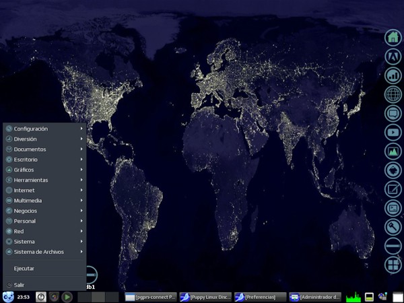Open the Sistema menu entry
The image size is (404, 303).
[44, 242]
